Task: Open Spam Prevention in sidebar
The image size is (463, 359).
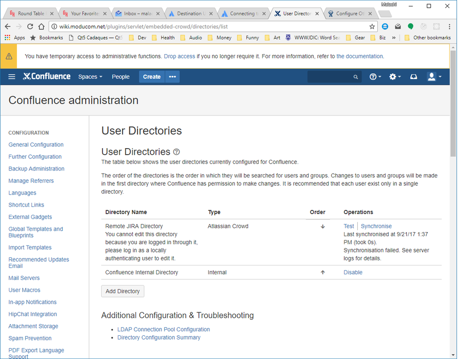Action: click(x=30, y=338)
